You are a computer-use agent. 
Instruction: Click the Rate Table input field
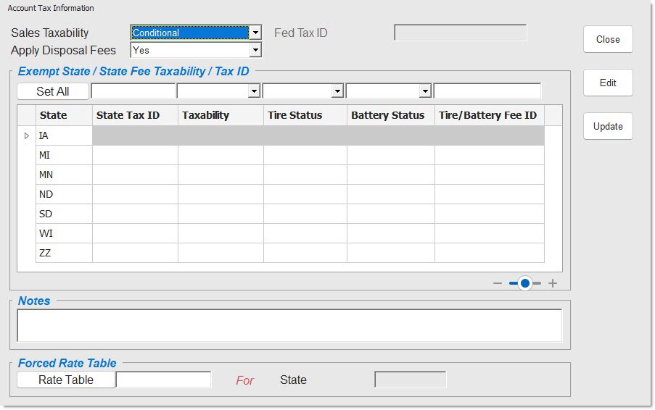point(163,380)
